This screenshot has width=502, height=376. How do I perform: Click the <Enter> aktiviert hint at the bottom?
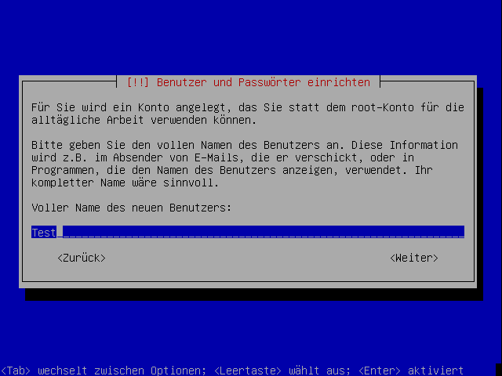click(411, 371)
